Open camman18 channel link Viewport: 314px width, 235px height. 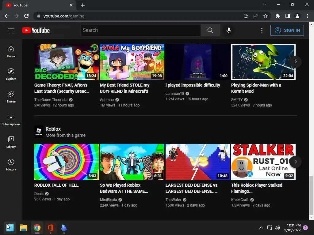coord(174,94)
